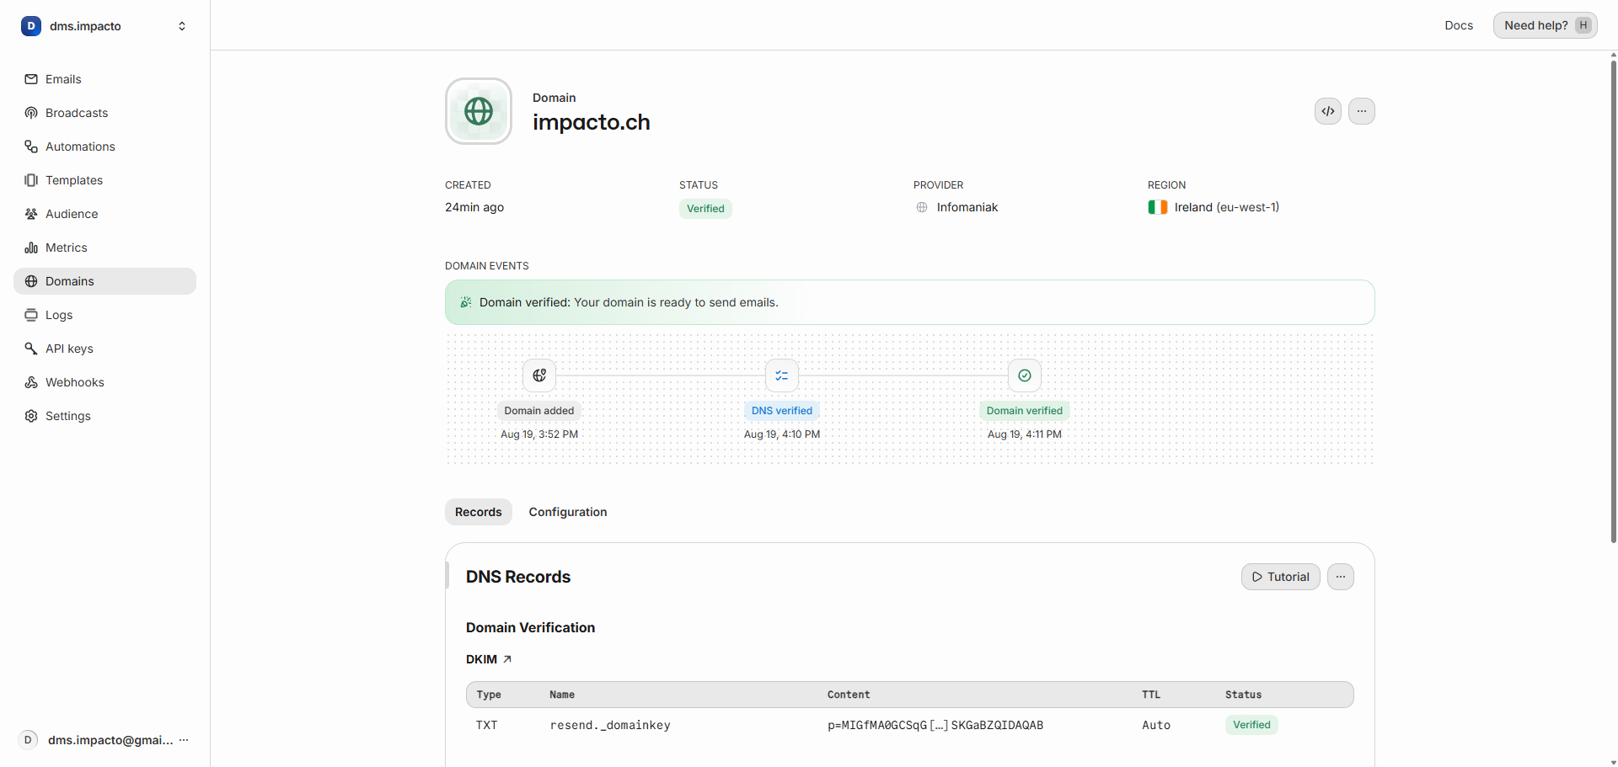Screen dimensions: 1618x767
Task: Click the Webhooks icon
Action: pyautogui.click(x=31, y=382)
